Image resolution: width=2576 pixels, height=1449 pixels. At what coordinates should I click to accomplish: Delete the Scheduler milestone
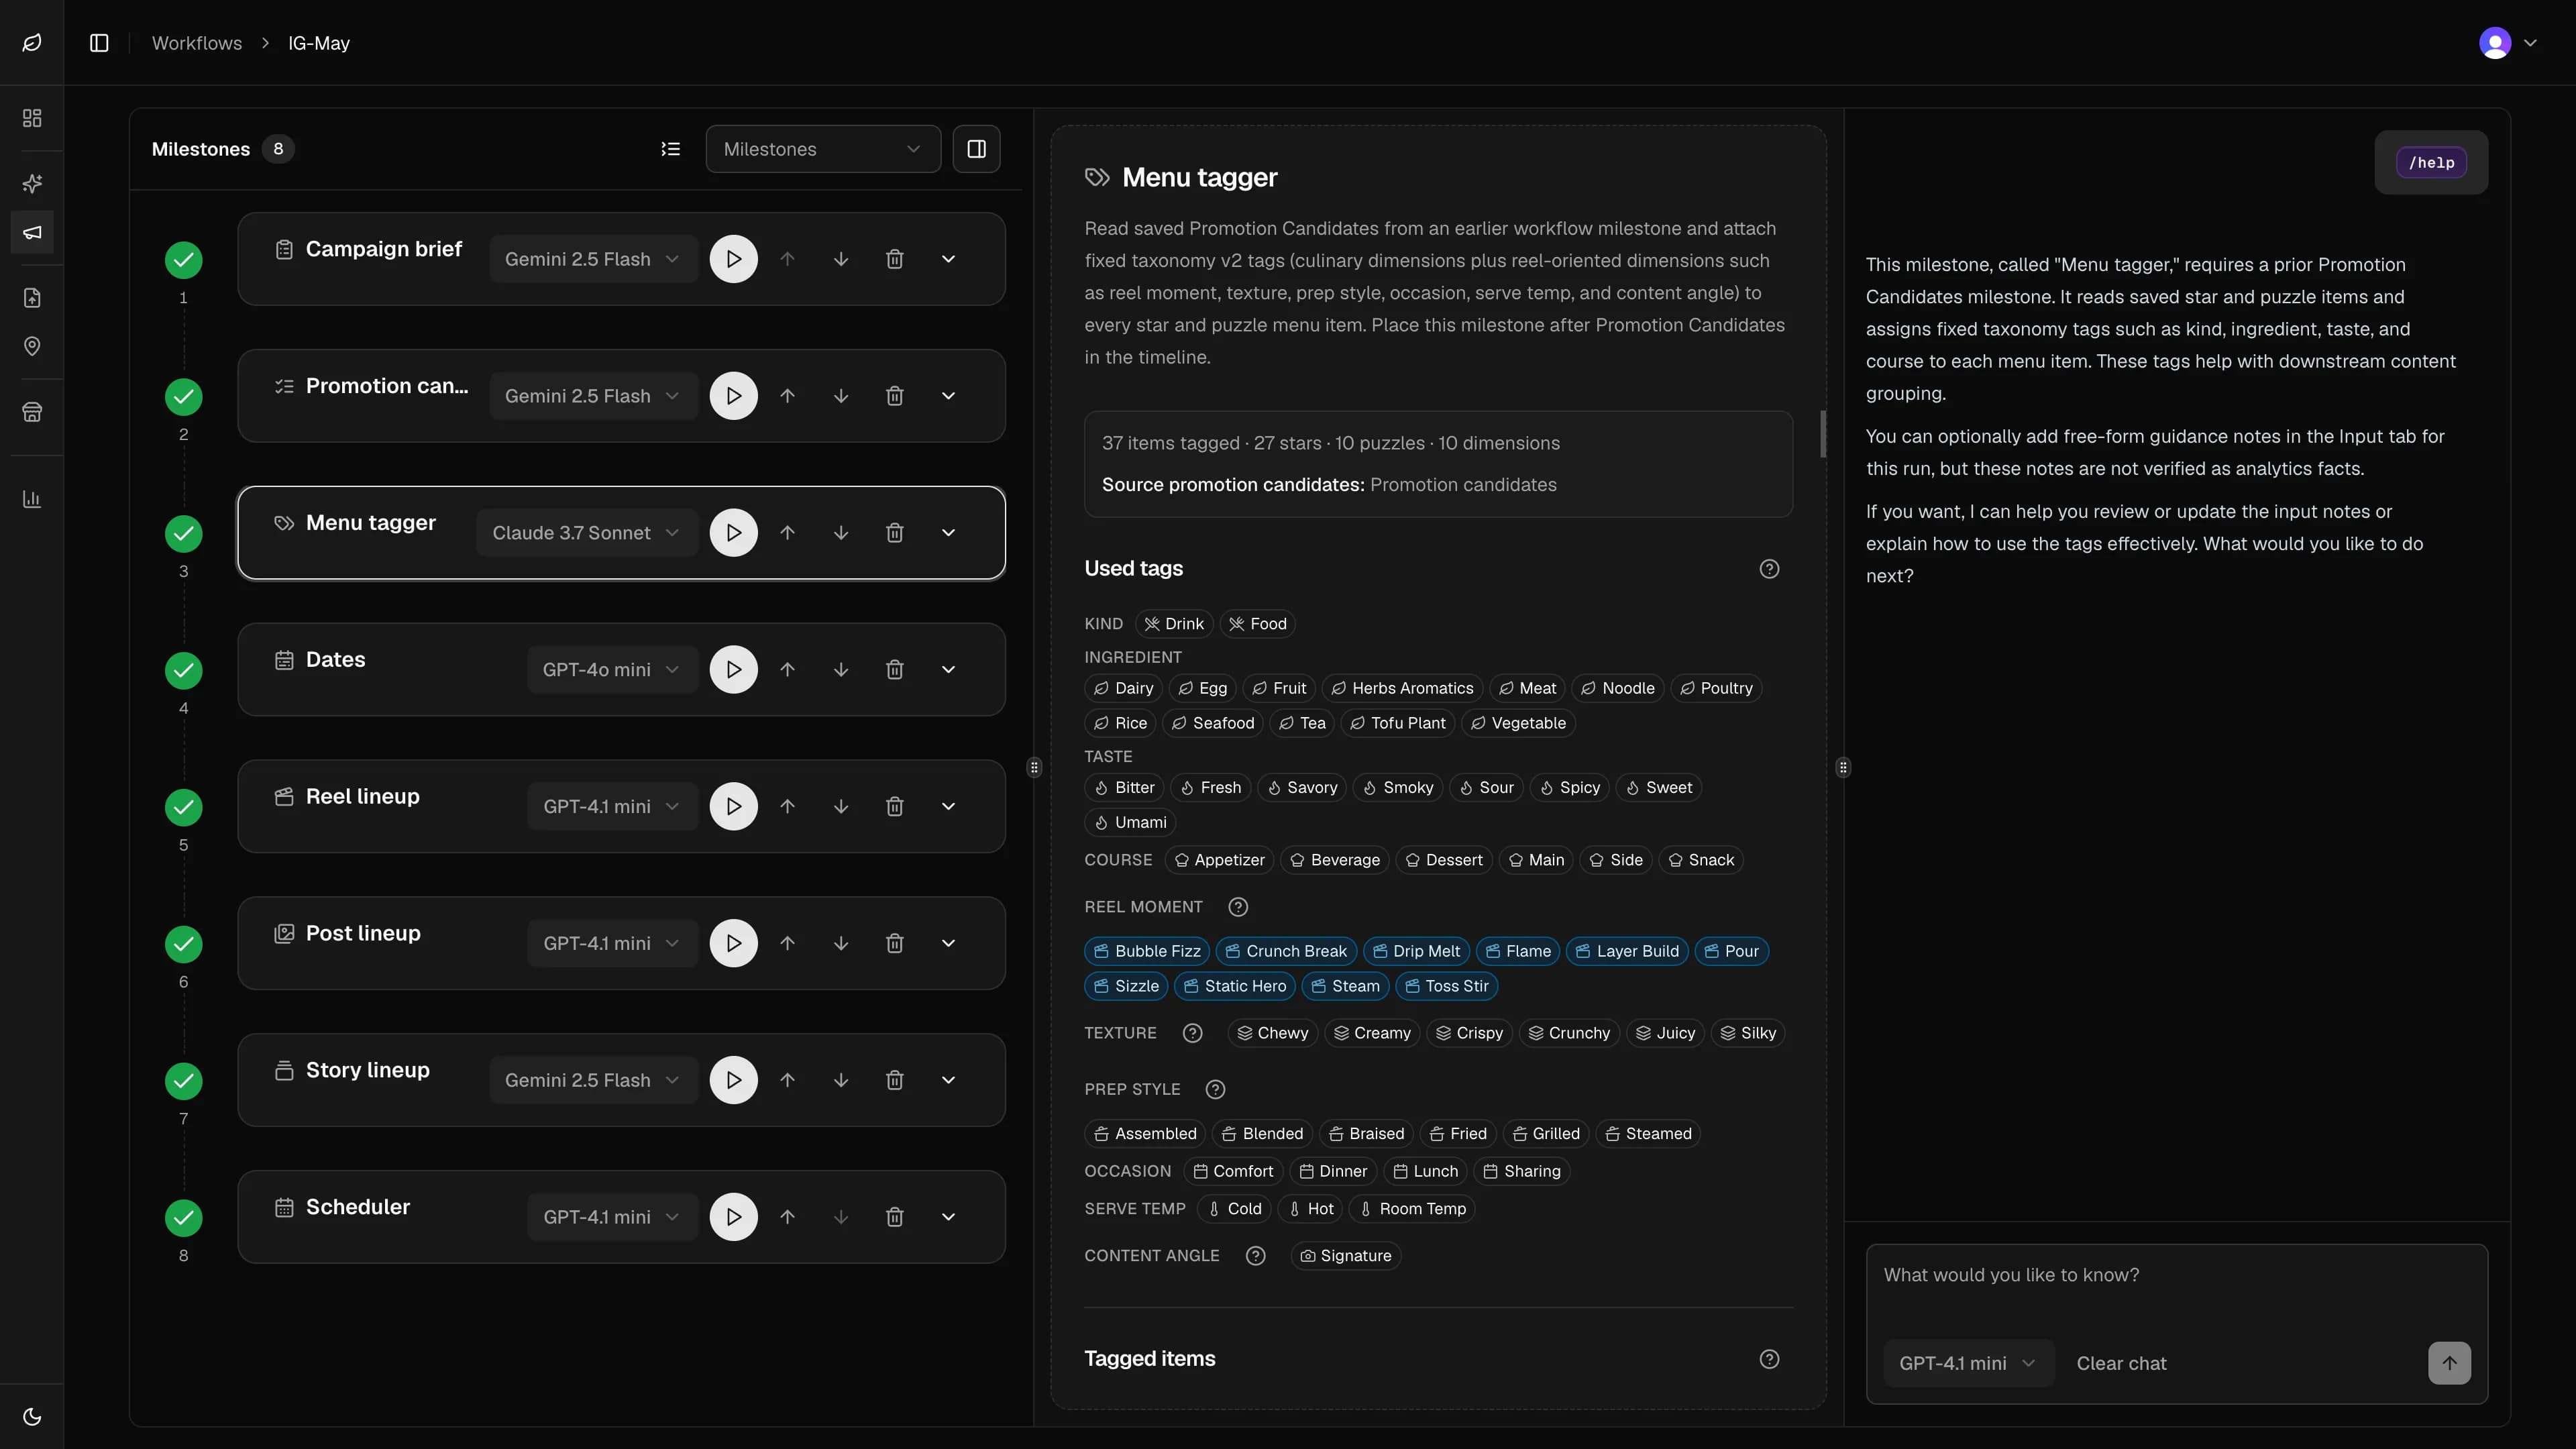point(895,1217)
